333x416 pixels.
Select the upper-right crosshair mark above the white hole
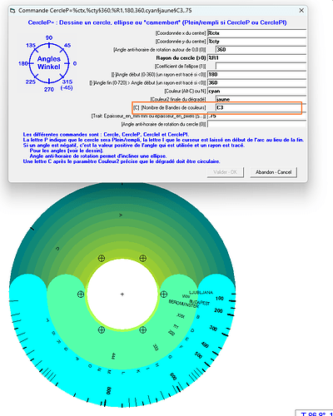(x=142, y=259)
